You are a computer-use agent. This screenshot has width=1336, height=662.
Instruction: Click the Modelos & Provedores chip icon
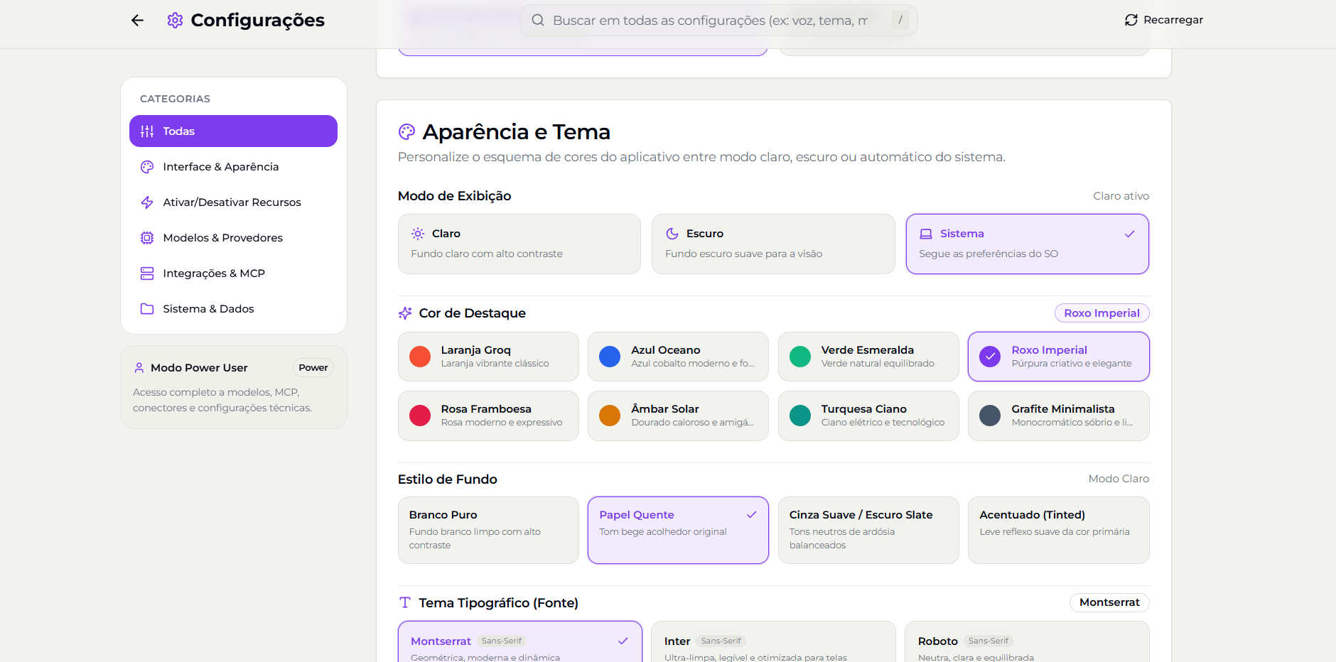pyautogui.click(x=147, y=238)
